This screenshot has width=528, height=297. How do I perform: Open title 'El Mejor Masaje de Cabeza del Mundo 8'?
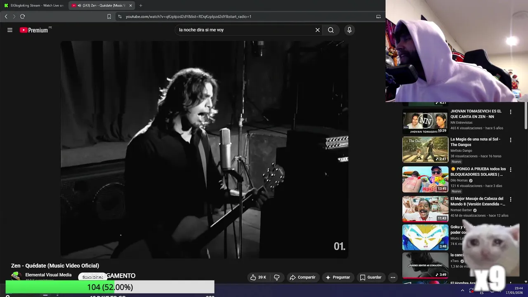[478, 201]
